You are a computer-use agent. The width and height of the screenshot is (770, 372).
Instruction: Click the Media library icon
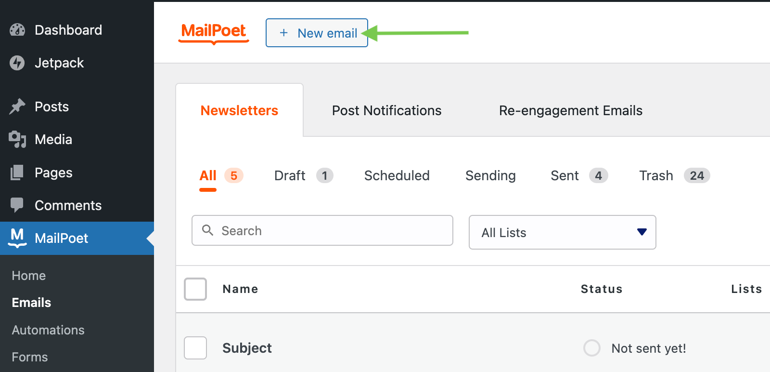[17, 139]
